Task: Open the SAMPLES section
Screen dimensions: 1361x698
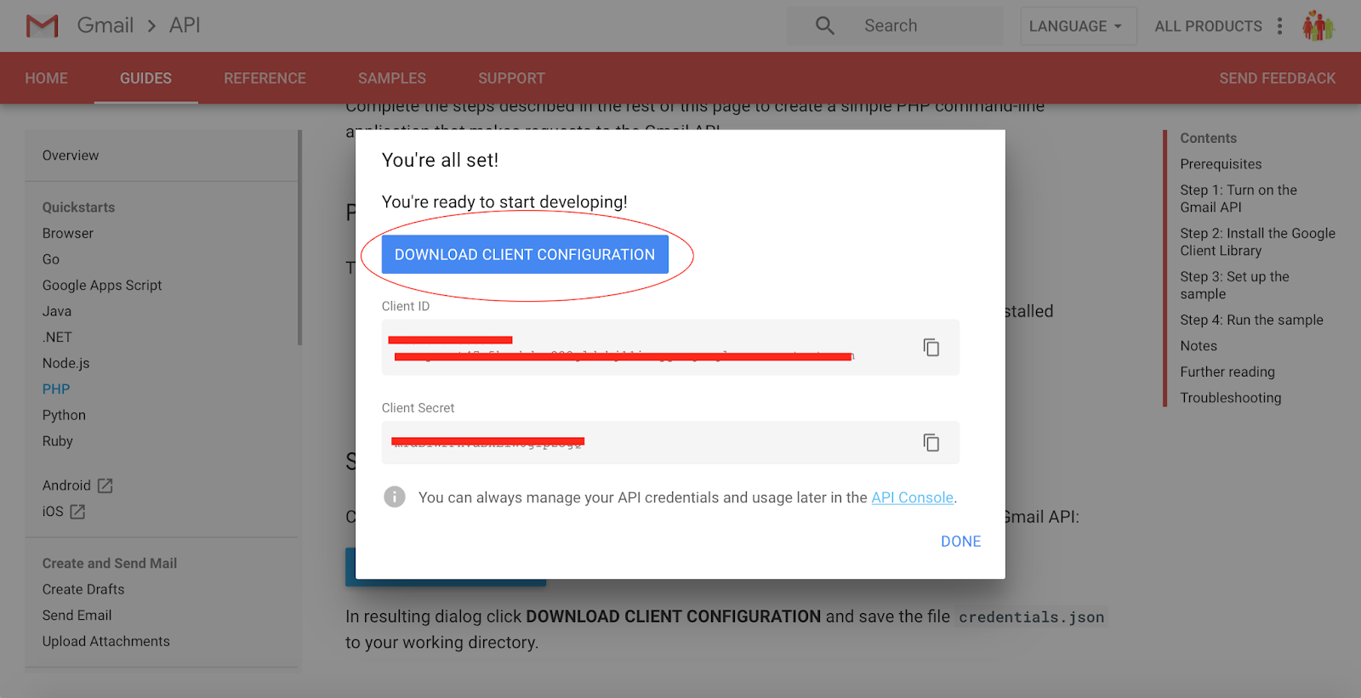Action: pyautogui.click(x=391, y=77)
